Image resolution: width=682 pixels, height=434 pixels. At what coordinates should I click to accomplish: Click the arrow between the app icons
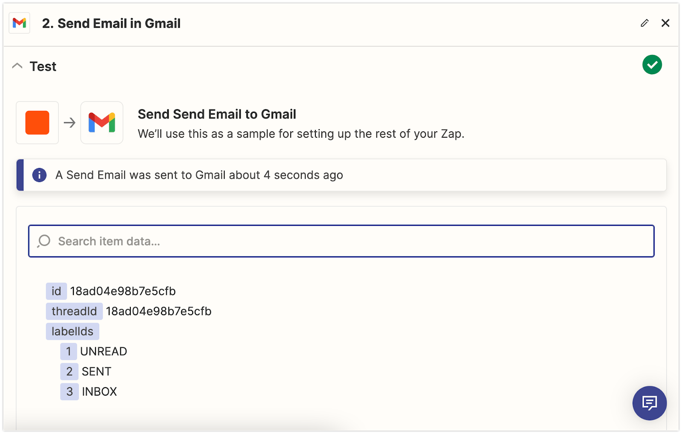[x=69, y=123]
